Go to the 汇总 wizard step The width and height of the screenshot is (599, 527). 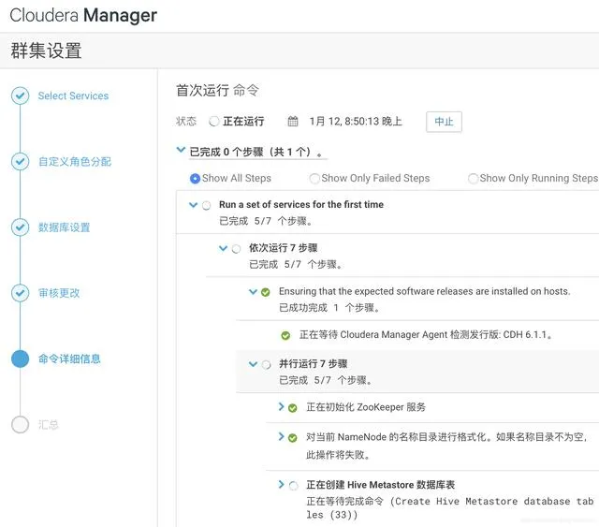click(x=48, y=425)
